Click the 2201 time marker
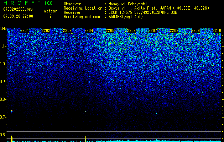The width and height of the screenshot is (224, 142). pos(25,31)
